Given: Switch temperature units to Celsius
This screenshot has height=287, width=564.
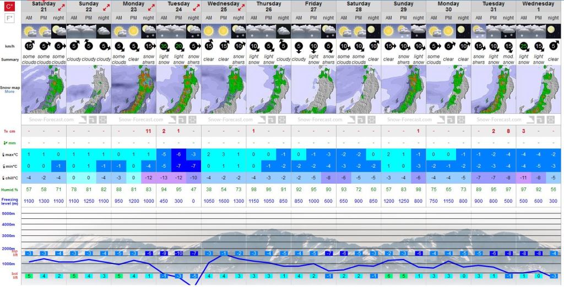Looking at the screenshot, I should 9,7.
